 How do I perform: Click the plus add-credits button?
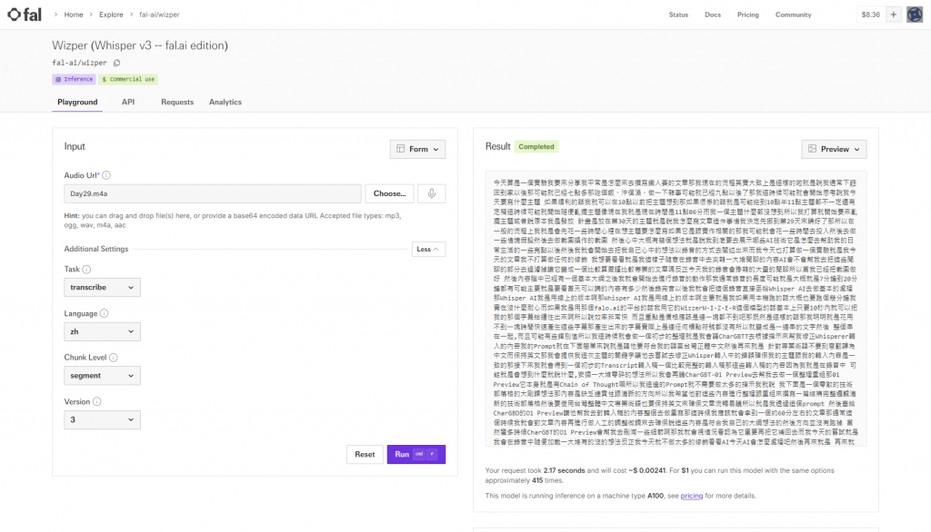(894, 15)
